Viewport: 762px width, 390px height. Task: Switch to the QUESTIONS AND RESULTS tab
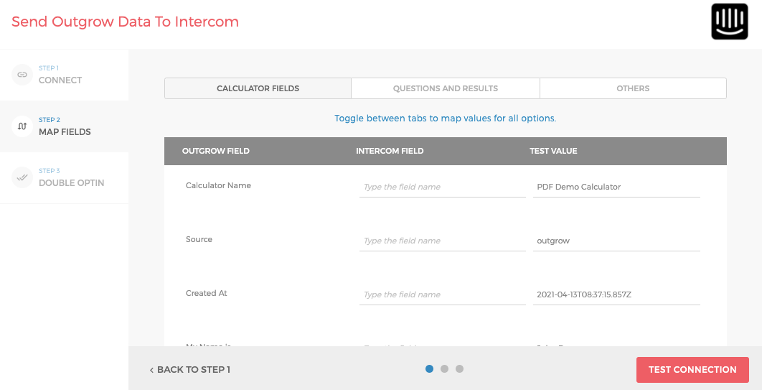445,88
